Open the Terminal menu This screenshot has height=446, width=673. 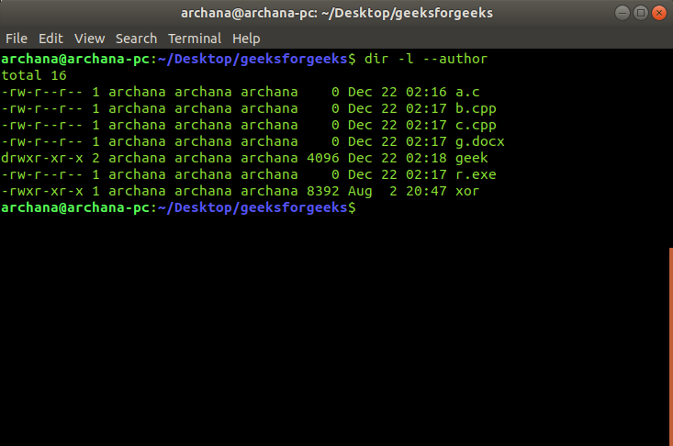coord(195,39)
